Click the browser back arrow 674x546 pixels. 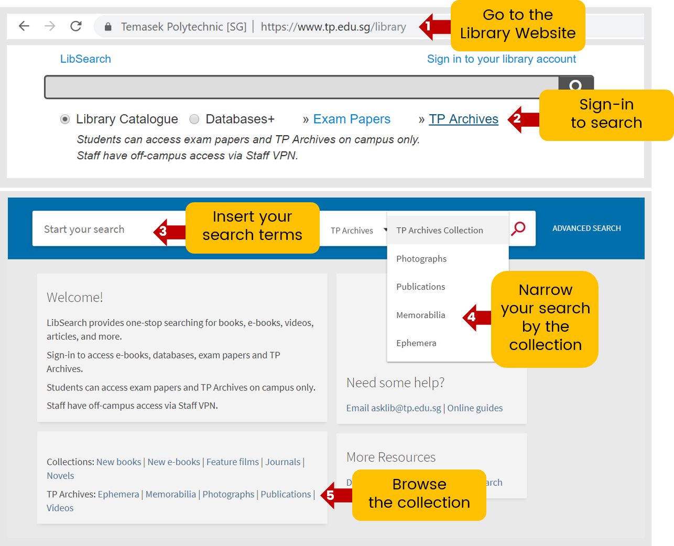(x=24, y=26)
